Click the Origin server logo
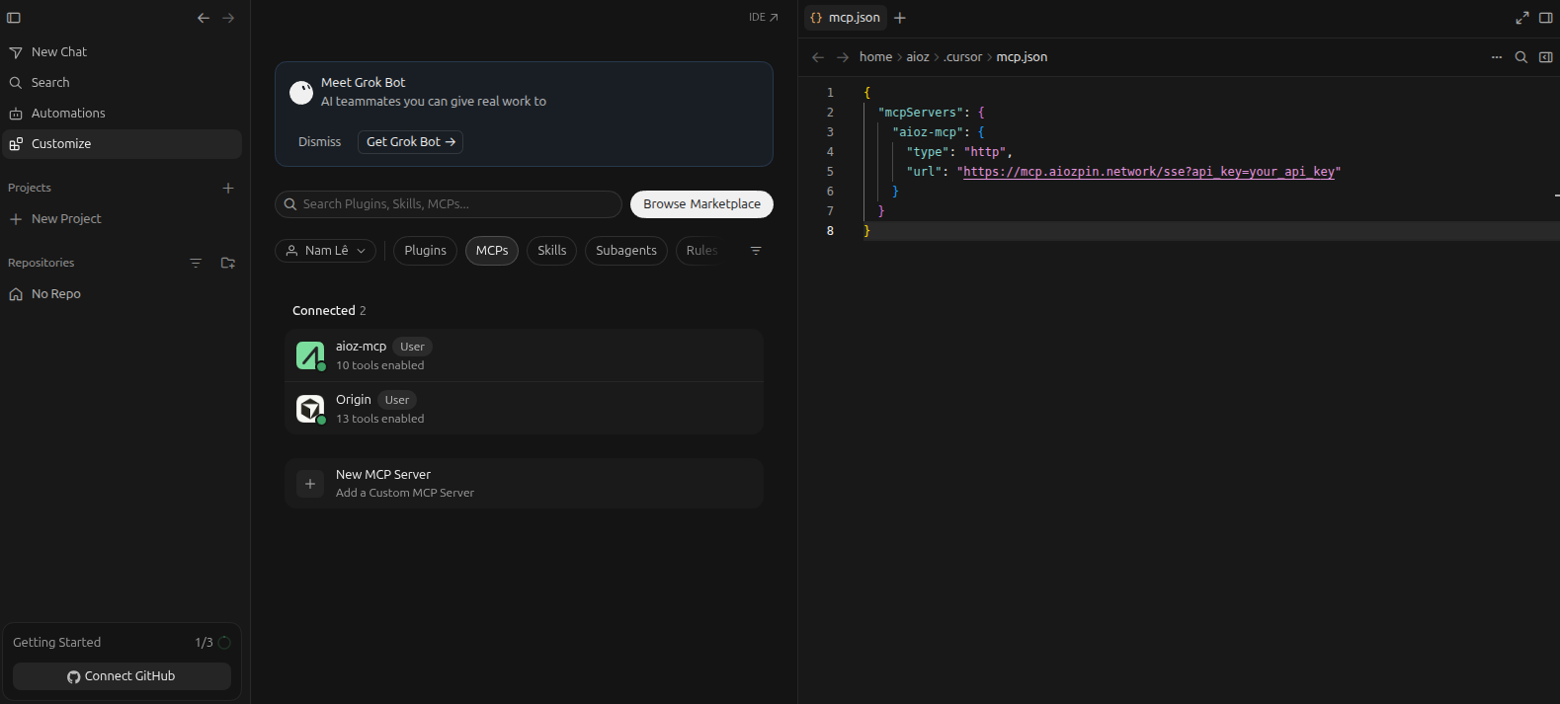 [x=310, y=409]
